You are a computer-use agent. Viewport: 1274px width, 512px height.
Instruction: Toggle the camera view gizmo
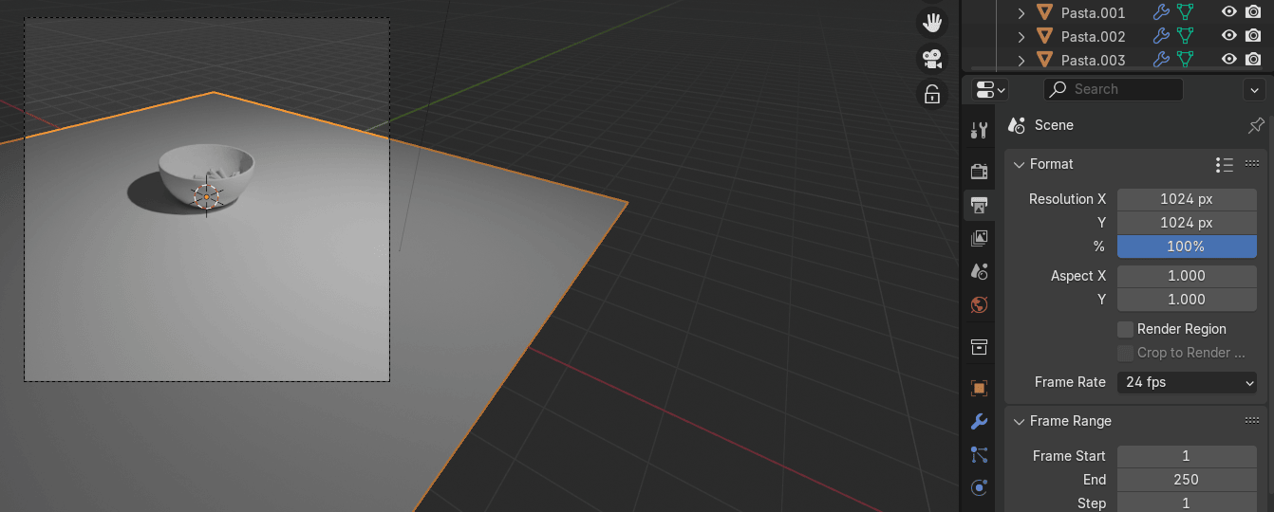(932, 58)
